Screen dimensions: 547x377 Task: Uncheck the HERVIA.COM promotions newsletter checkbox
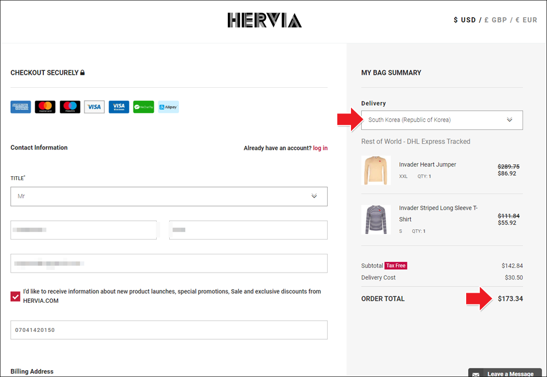(x=15, y=297)
